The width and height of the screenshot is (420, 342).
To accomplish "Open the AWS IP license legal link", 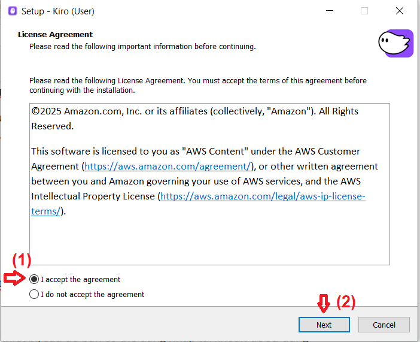I will coord(263,196).
